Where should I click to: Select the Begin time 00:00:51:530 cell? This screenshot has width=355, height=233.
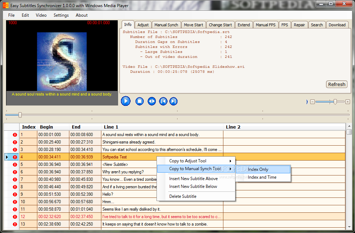(x=53, y=194)
